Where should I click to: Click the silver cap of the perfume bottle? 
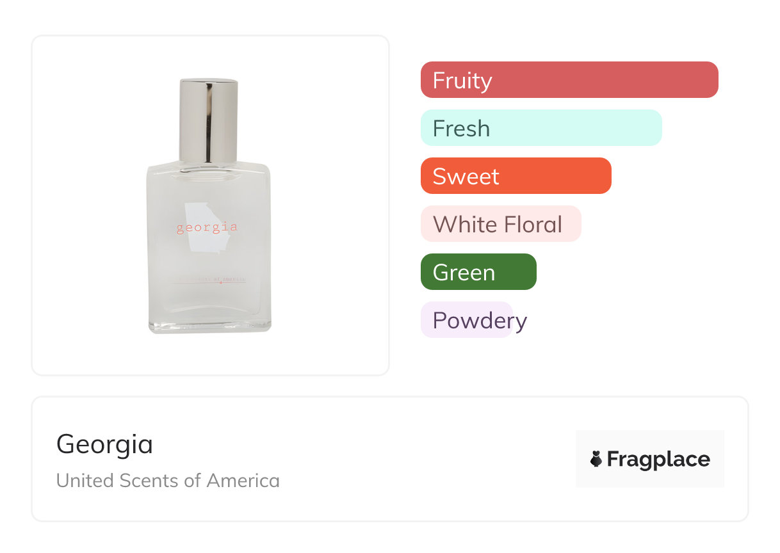coord(209,120)
